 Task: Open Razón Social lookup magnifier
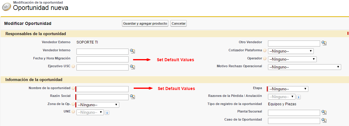132,97
